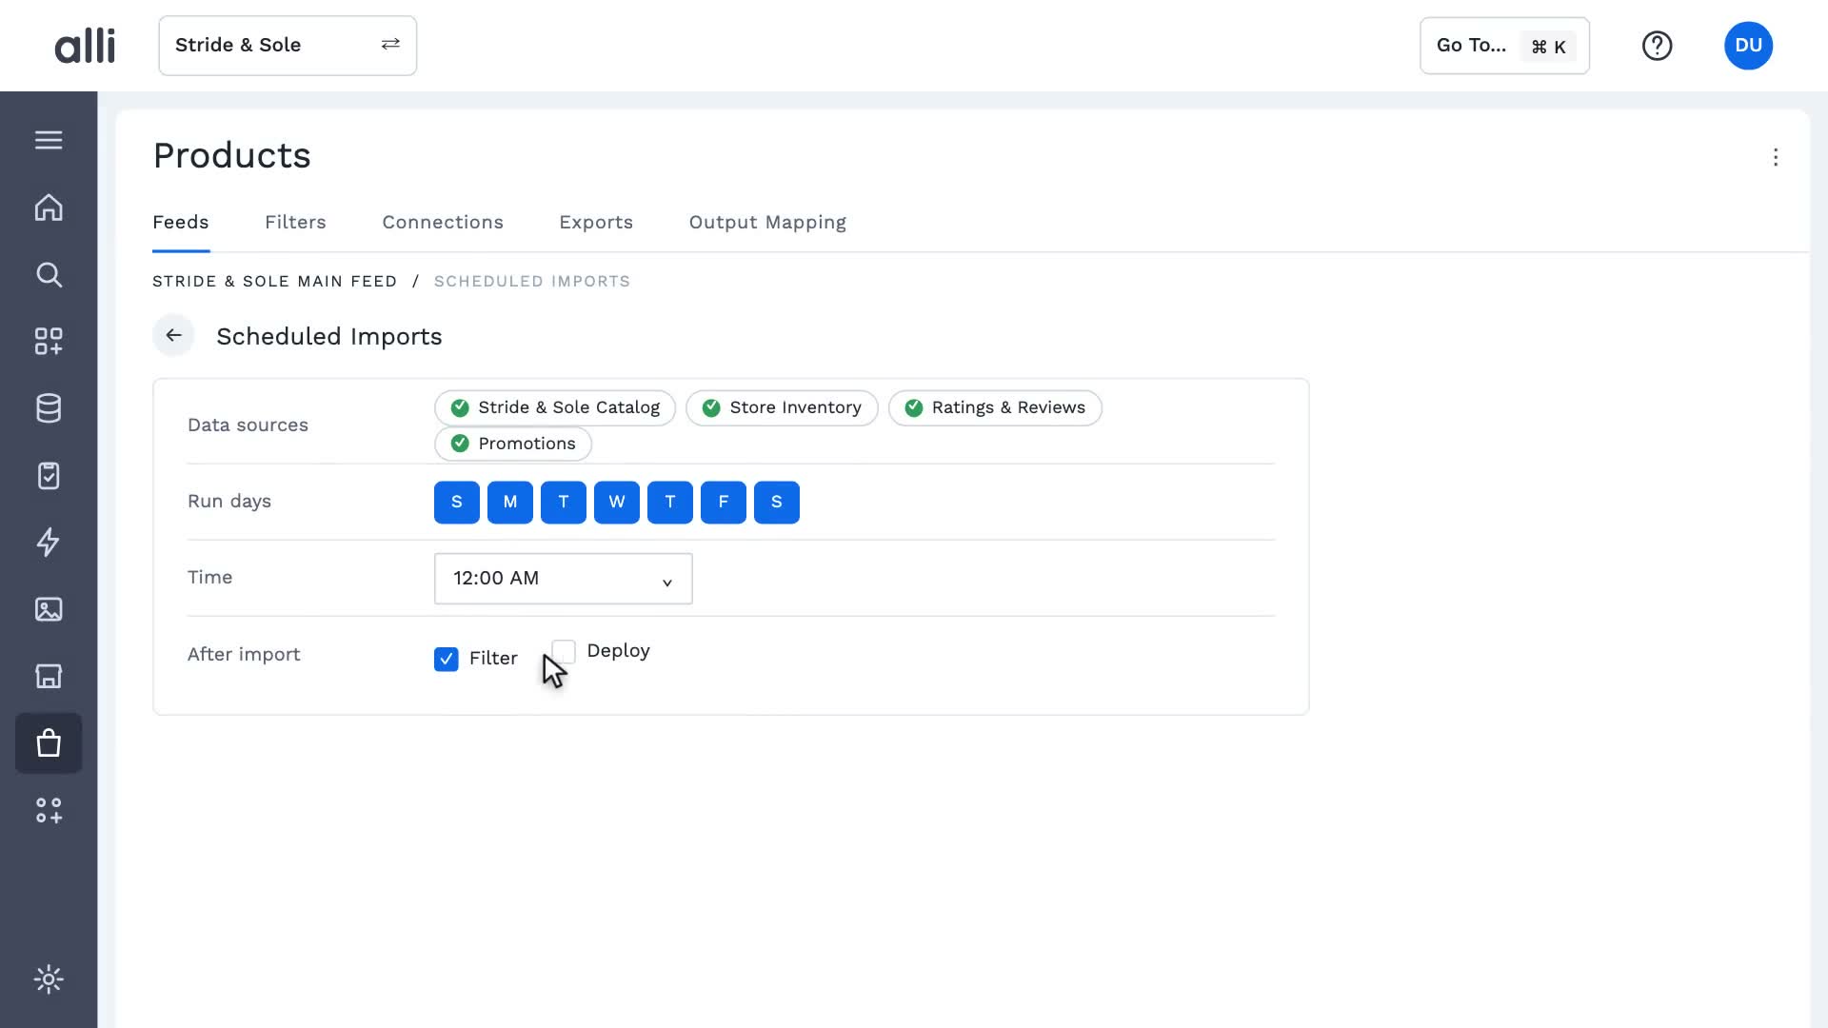
Task: Click the alli logo
Action: pos(85,46)
